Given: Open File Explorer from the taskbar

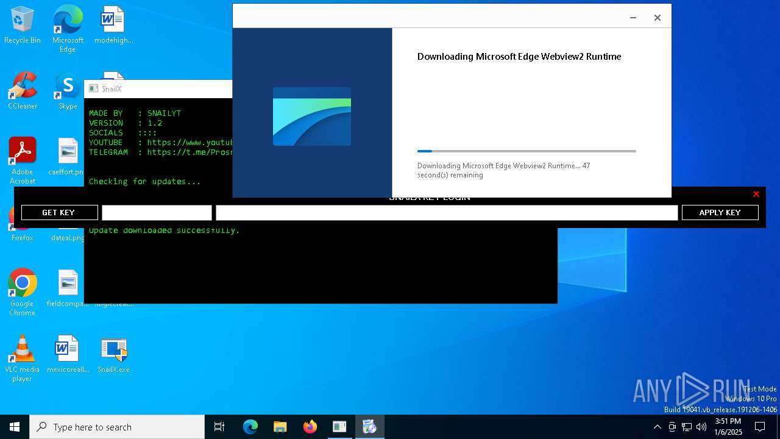Looking at the screenshot, I should pyautogui.click(x=280, y=427).
